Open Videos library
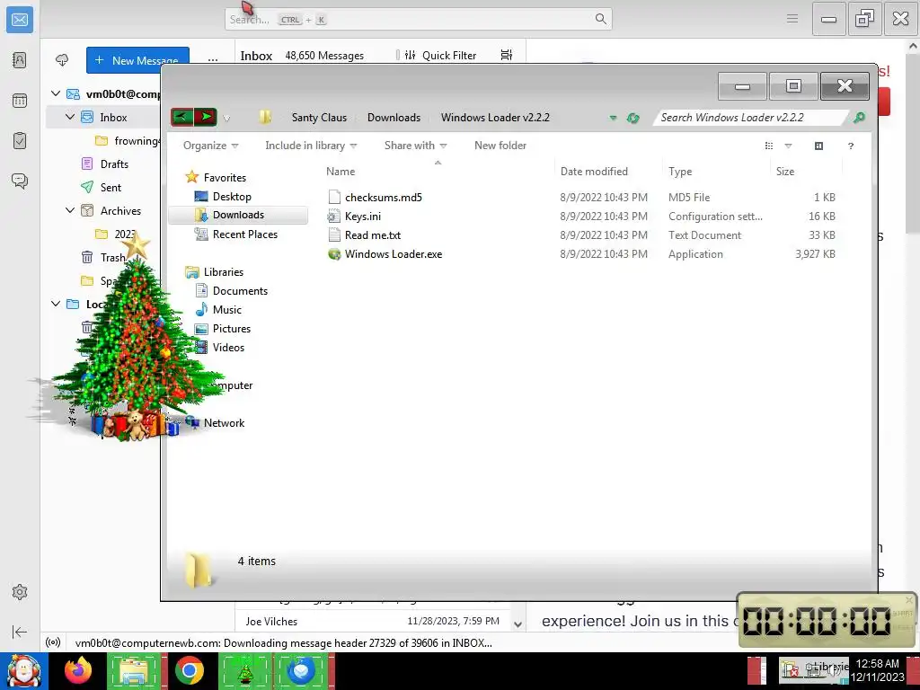The height and width of the screenshot is (690, 920). click(228, 348)
